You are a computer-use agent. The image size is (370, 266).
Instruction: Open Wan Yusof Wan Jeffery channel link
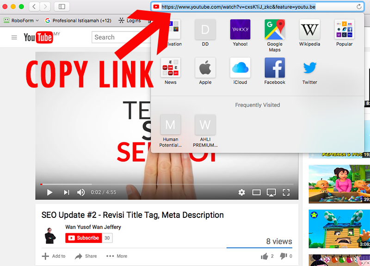(93, 227)
